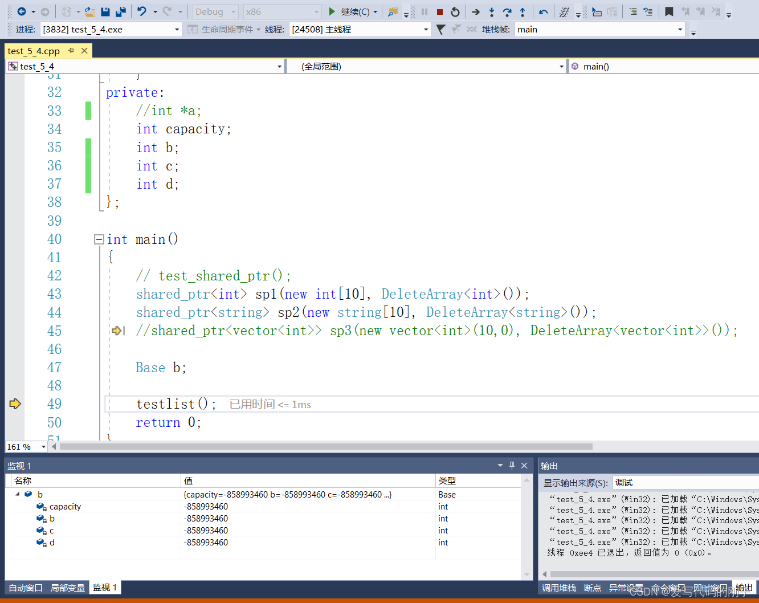The image size is (759, 603).
Task: Select the test_5_4.cpp document tab
Action: tap(34, 51)
